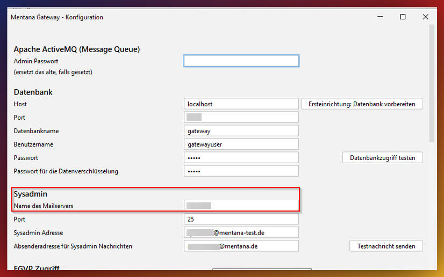Click the 'Absenderadresse für Sysadmin Nachrichten' label

coord(73,246)
